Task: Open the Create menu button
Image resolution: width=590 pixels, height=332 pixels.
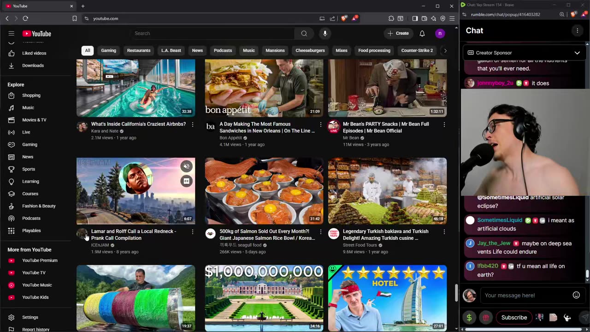Action: (398, 33)
